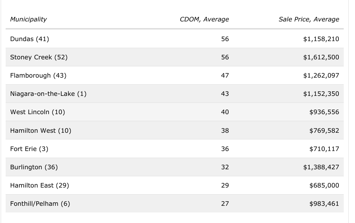
Task: Click Hamilton West (10) row label
Action: [x=41, y=131]
